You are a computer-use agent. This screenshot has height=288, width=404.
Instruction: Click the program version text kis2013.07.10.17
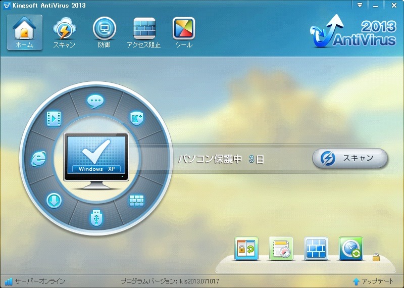tap(170, 281)
